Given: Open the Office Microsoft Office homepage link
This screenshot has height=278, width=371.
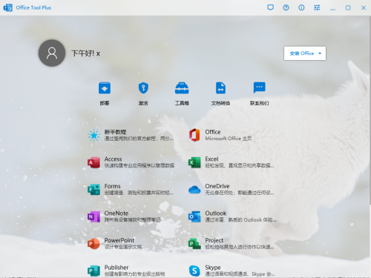Looking at the screenshot, I should click(x=229, y=139).
